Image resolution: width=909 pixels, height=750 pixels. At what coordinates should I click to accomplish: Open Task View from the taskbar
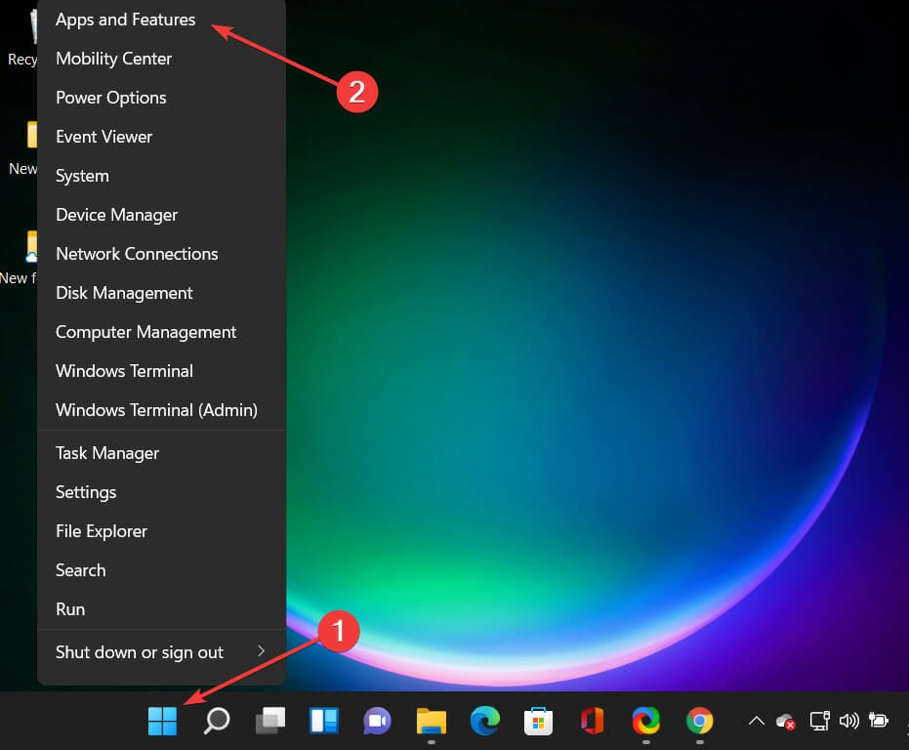click(269, 721)
